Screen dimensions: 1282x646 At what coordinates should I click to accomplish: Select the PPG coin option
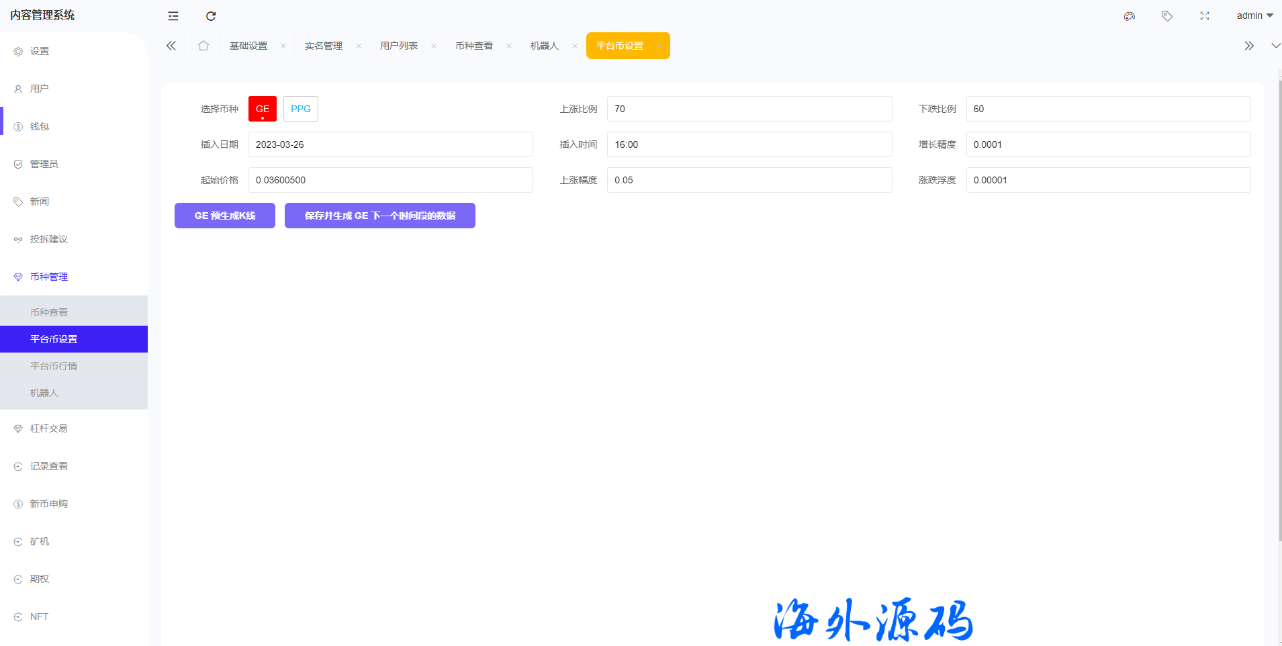click(x=301, y=109)
